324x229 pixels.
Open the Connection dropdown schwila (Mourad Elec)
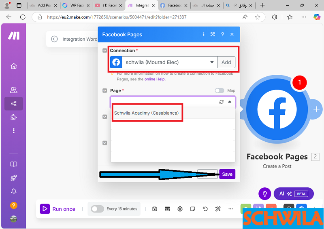tap(169, 62)
